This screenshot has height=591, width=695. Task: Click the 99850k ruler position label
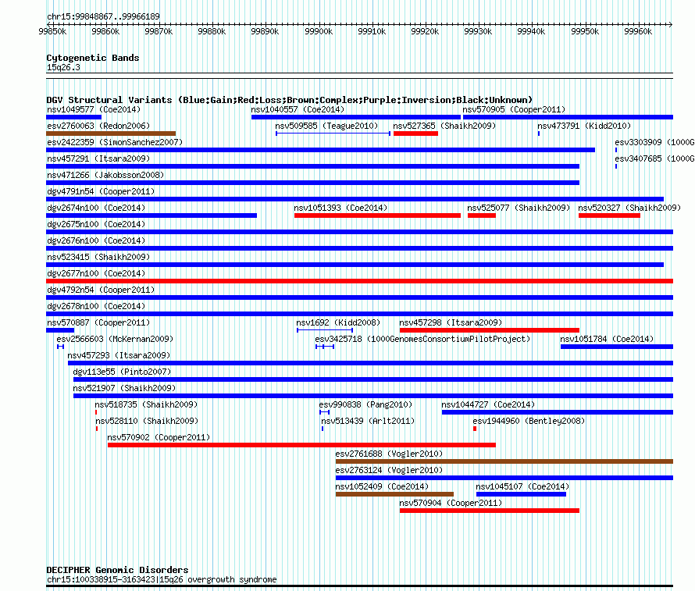click(52, 31)
